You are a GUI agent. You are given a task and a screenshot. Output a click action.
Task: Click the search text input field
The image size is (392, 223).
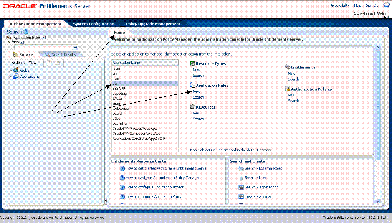click(43, 47)
